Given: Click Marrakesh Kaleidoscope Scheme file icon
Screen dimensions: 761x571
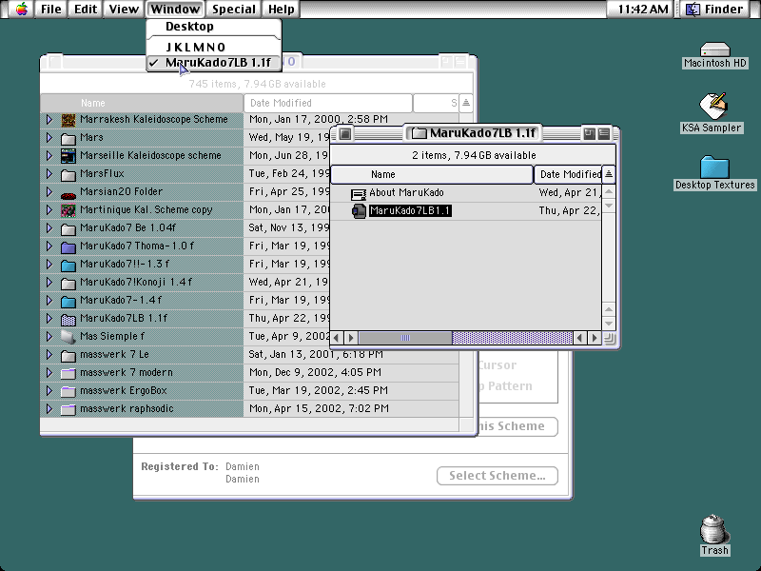Looking at the screenshot, I should point(68,120).
